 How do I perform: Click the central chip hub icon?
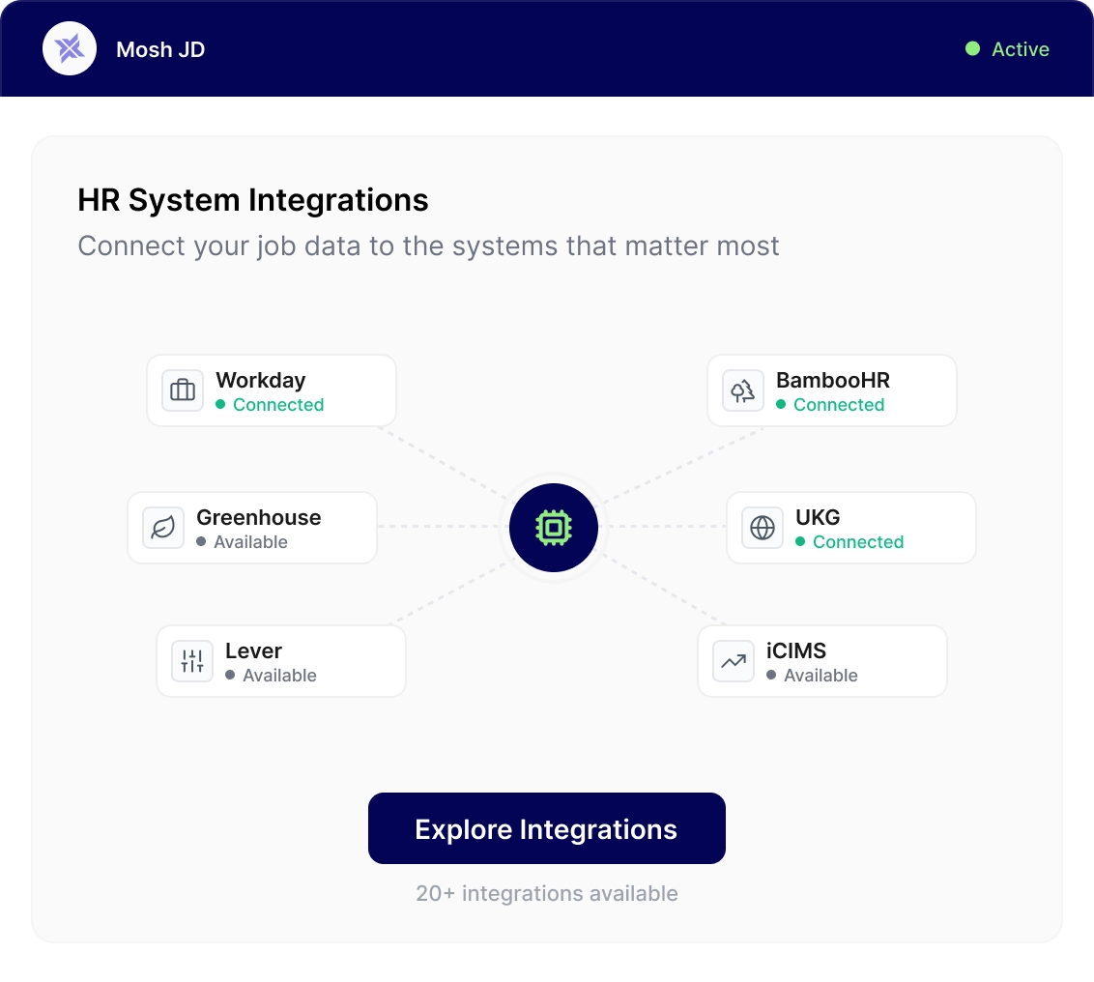554,528
